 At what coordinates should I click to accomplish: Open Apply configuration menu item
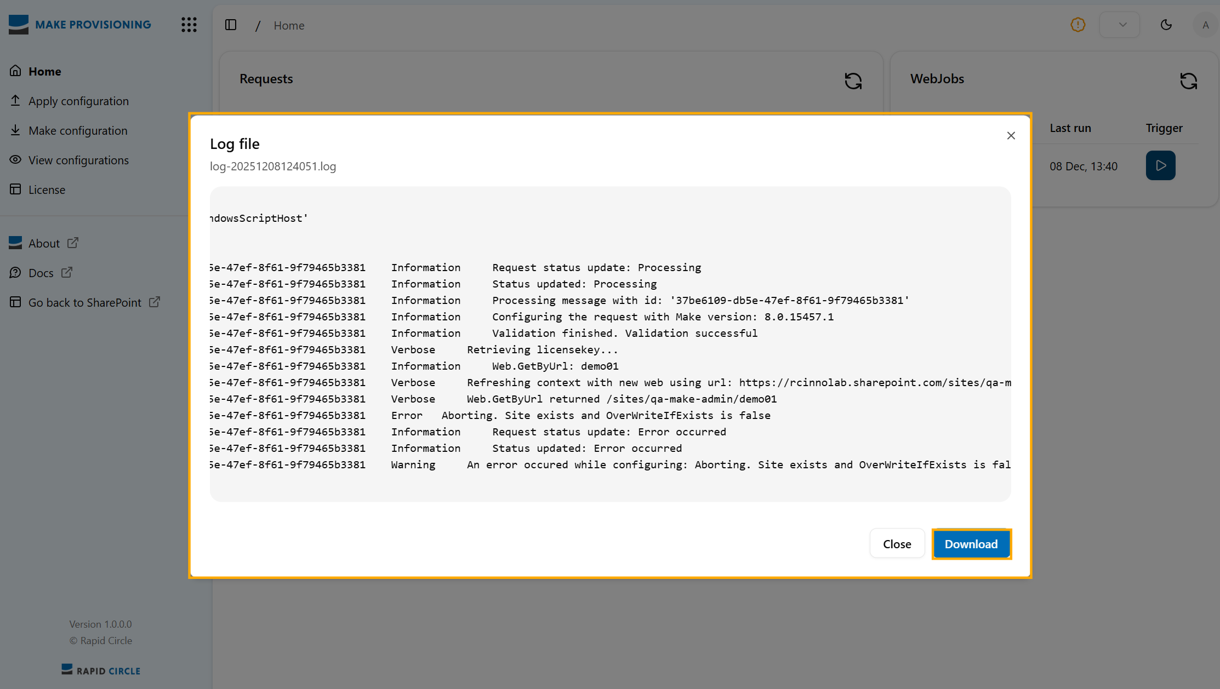point(78,101)
